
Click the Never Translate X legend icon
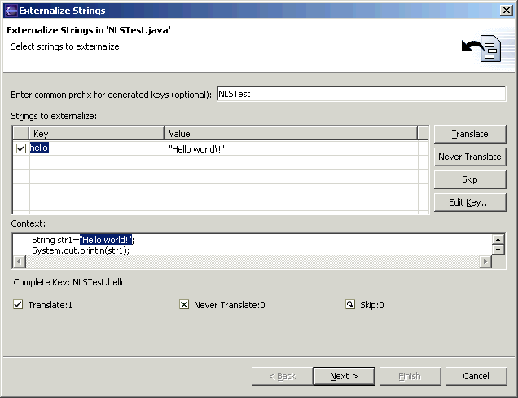pyautogui.click(x=184, y=305)
